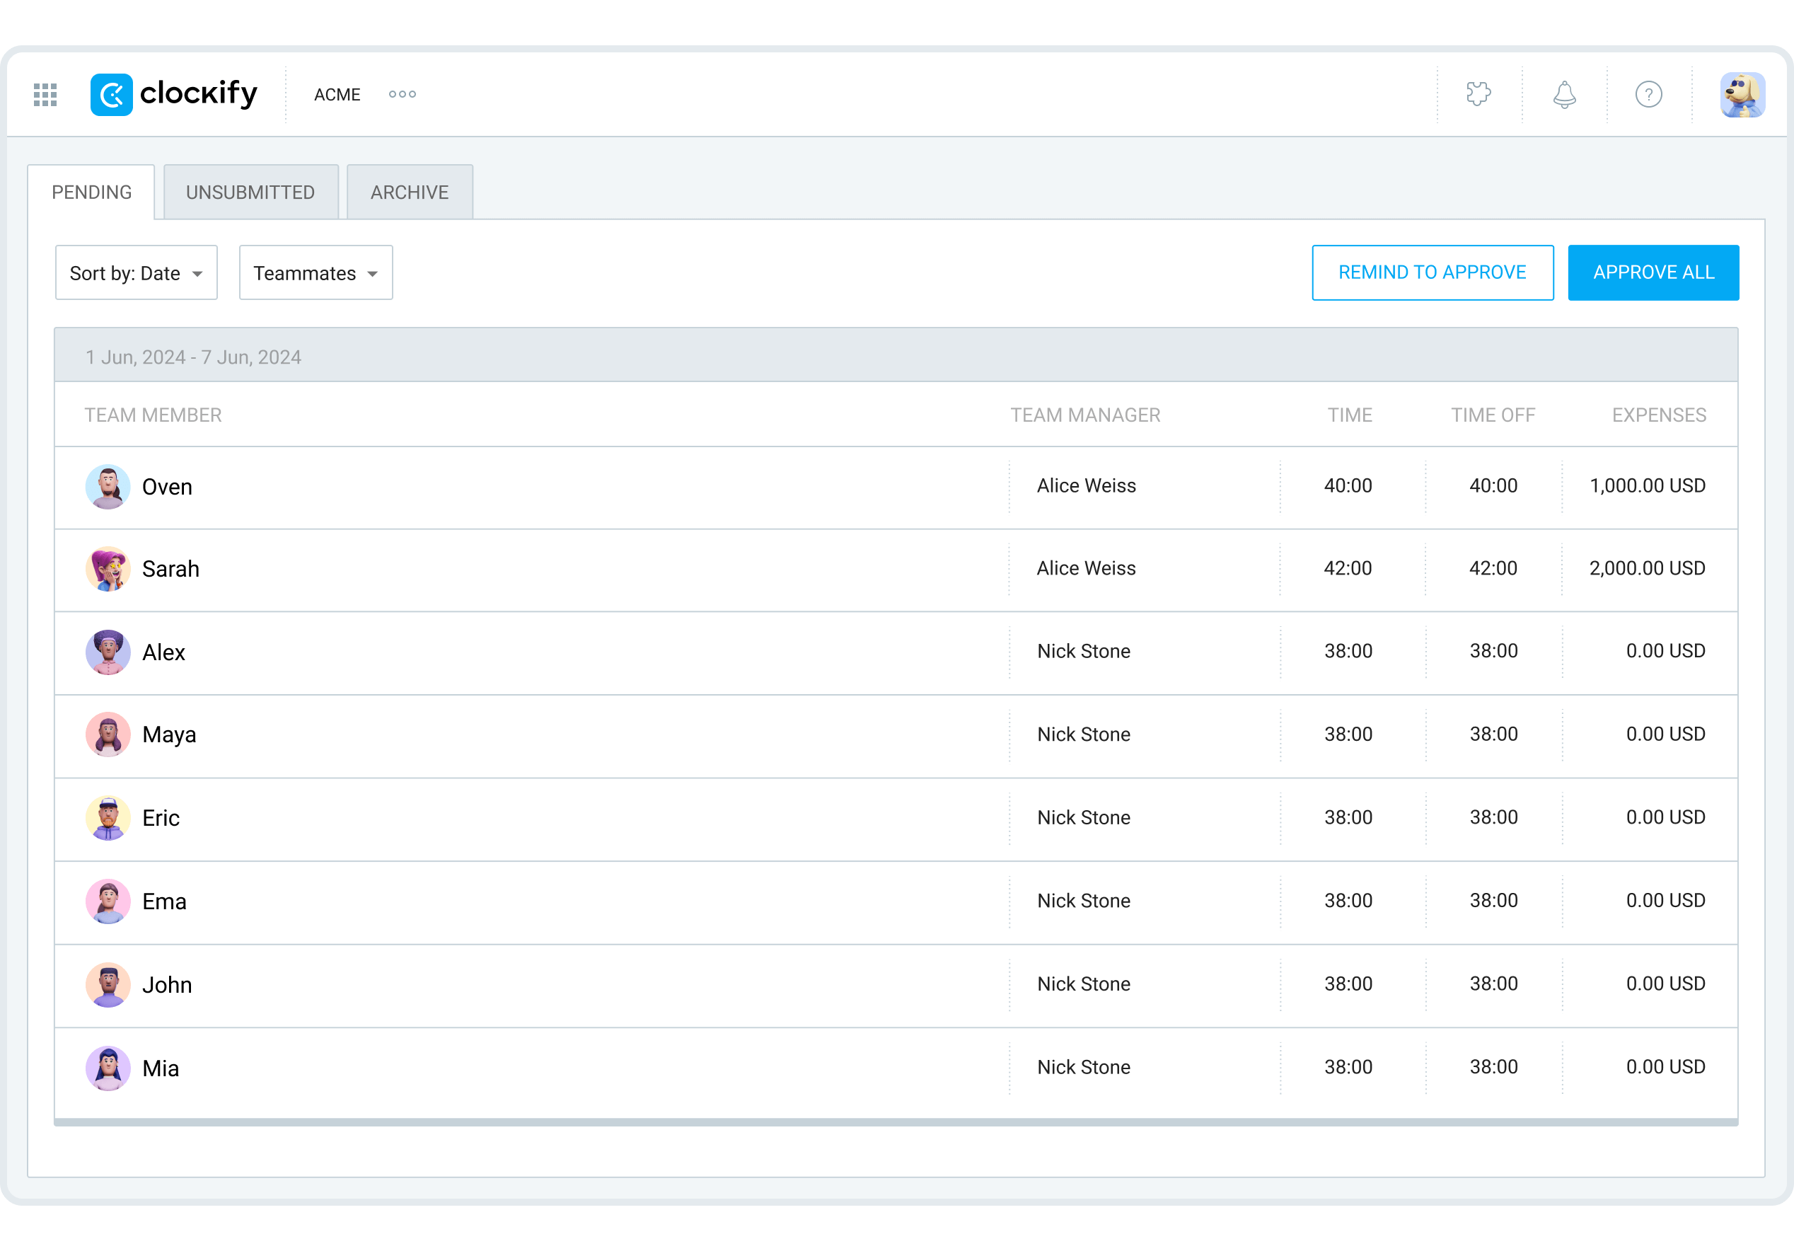Viewport: 1794px width, 1251px height.
Task: Click Oven's avatar picture
Action: point(108,487)
